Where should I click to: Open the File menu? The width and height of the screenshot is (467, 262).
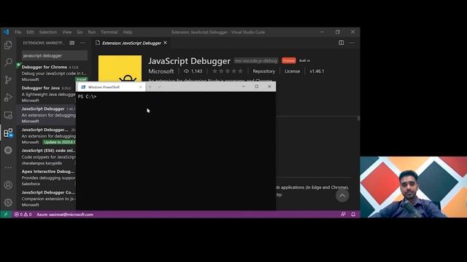click(18, 32)
